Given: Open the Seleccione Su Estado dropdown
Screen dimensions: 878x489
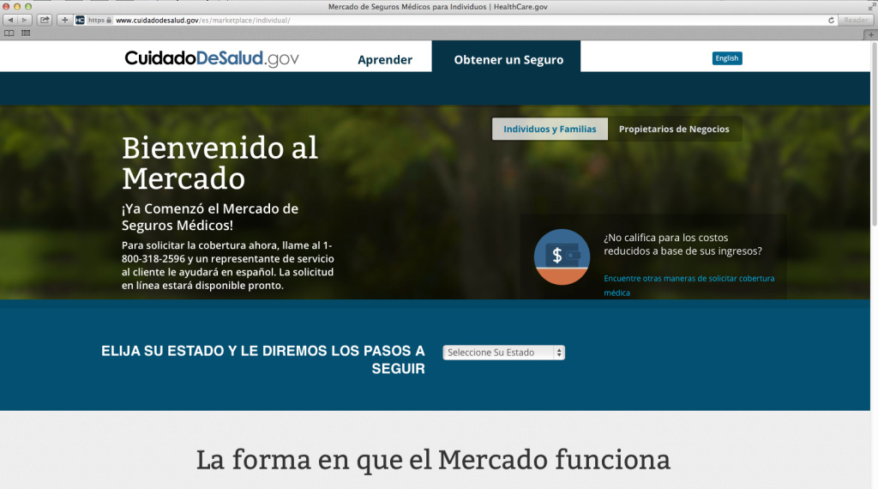Looking at the screenshot, I should tap(503, 353).
